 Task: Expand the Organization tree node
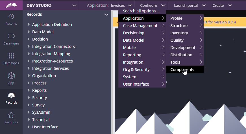point(29,76)
